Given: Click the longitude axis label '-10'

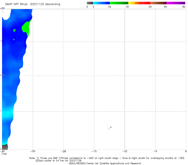Looking at the screenshot, I should point(125,151).
